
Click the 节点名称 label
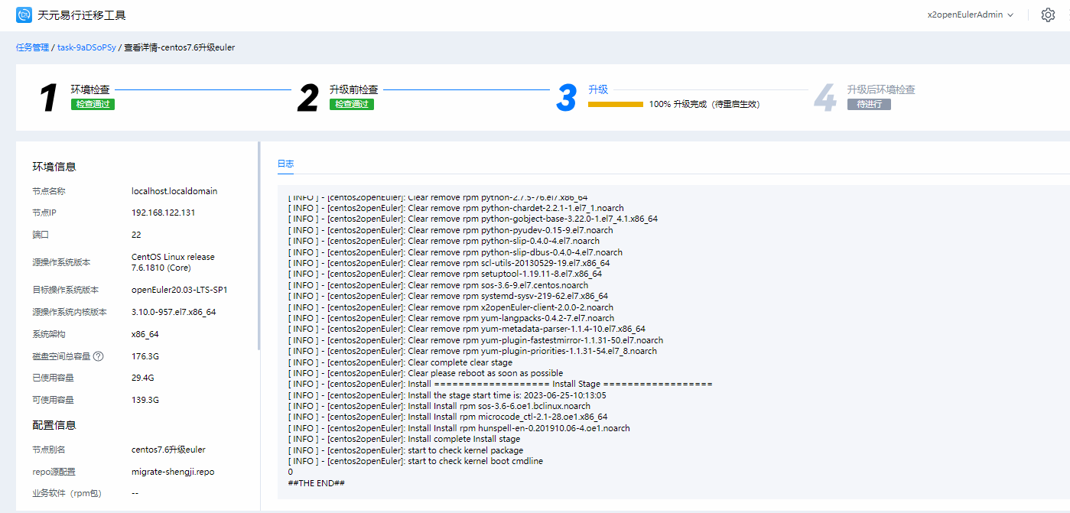49,191
